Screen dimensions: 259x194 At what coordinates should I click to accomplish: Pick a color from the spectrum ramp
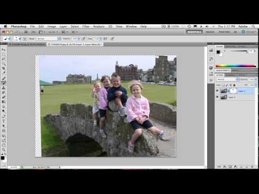(x=236, y=66)
